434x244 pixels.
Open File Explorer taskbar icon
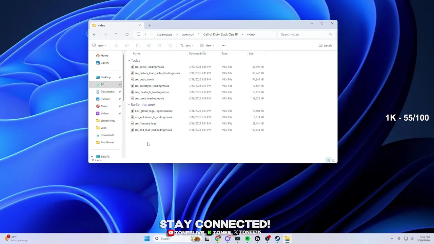[287, 239]
